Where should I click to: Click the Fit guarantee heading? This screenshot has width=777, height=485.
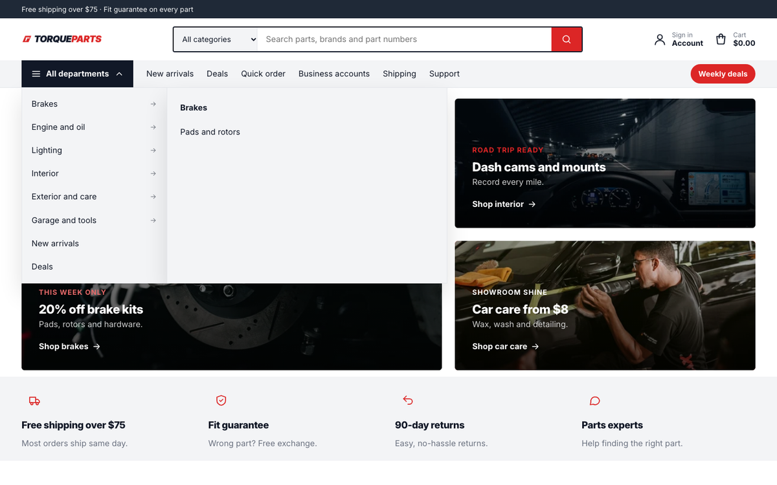(x=238, y=425)
